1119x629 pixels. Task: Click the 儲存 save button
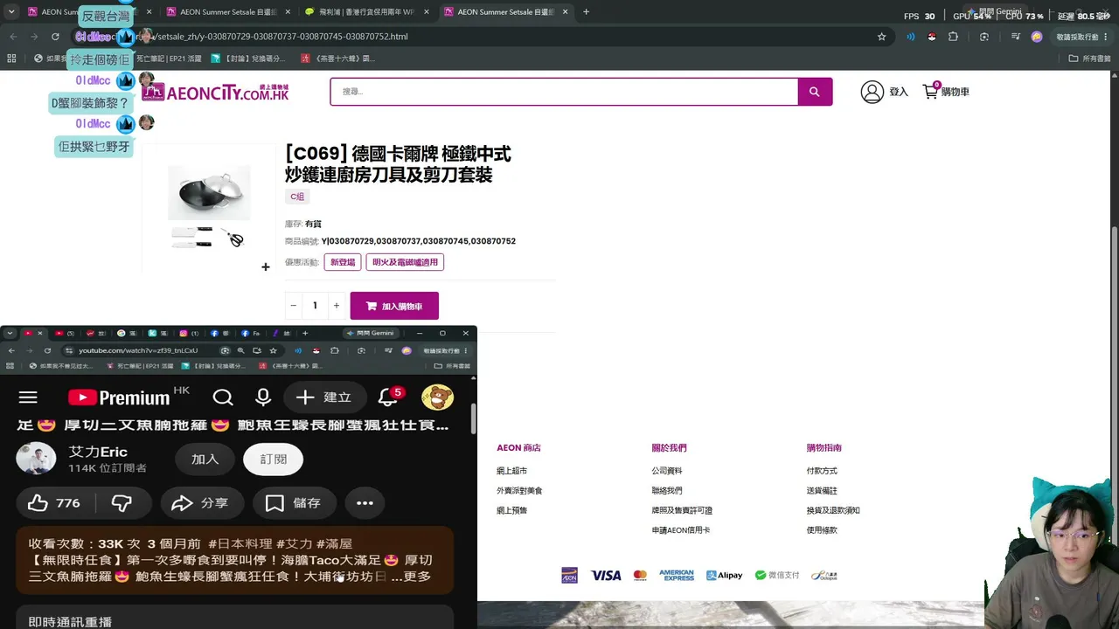point(295,503)
